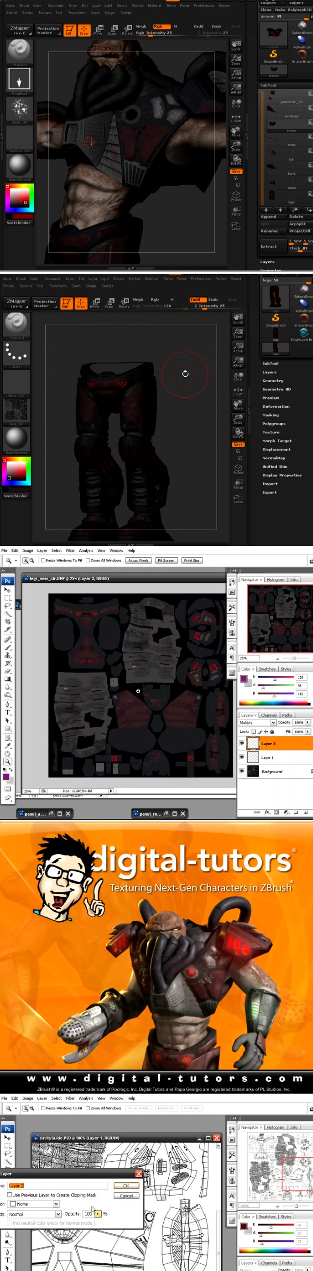Toggle Zsub in the legs ZBrush window
The height and width of the screenshot is (1271, 313).
(213, 299)
